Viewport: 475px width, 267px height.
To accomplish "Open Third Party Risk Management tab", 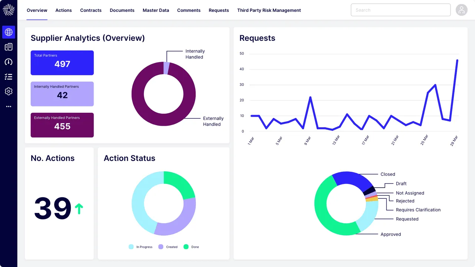I will (x=269, y=10).
